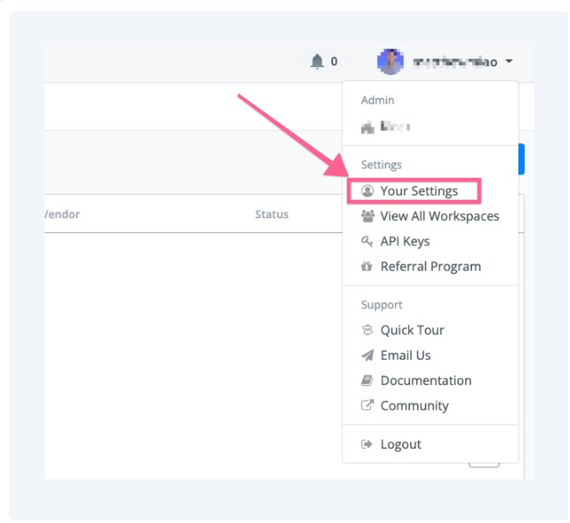Click the Logout arrow icon

pyautogui.click(x=367, y=444)
